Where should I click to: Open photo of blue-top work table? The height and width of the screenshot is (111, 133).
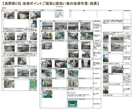point(60,74)
